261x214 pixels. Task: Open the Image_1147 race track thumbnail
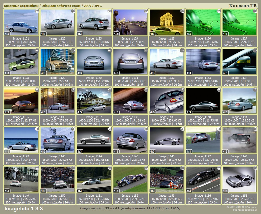tap(203, 140)
